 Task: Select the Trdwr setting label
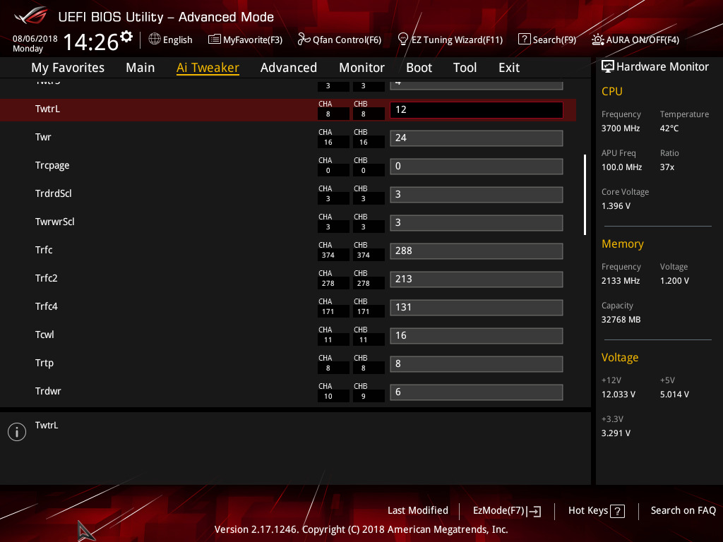click(x=48, y=391)
